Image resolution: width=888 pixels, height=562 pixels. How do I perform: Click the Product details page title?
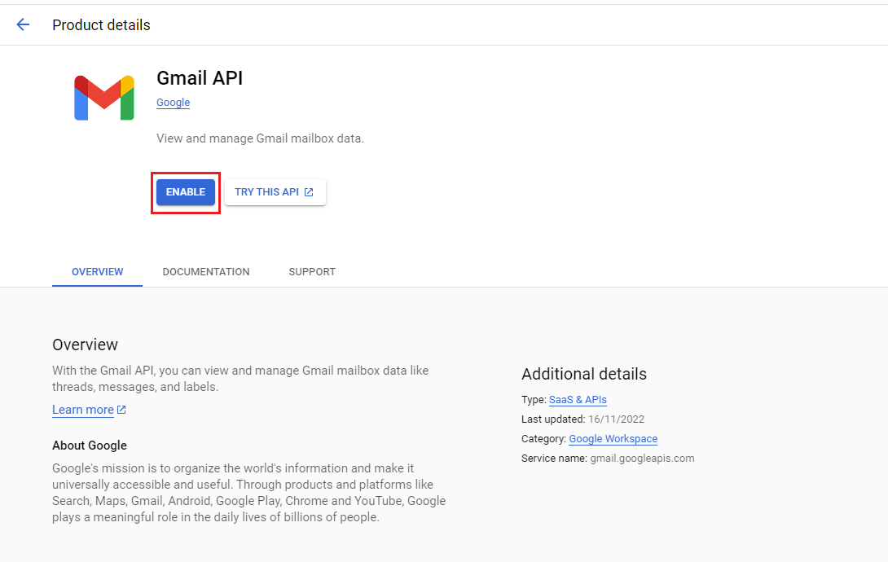pyautogui.click(x=101, y=25)
